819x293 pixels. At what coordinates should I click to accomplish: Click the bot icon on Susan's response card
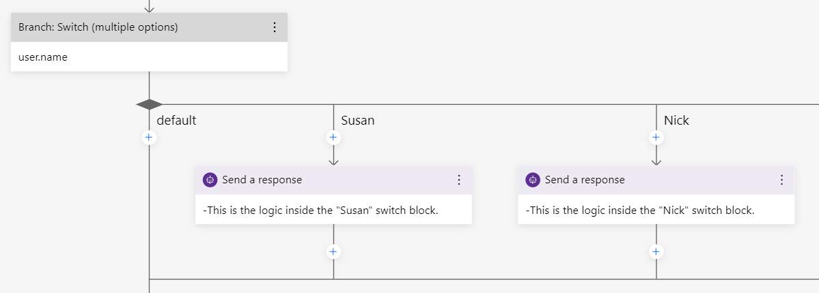(210, 180)
